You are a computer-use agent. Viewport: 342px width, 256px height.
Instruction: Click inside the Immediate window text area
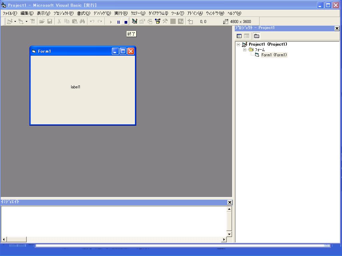click(114, 221)
